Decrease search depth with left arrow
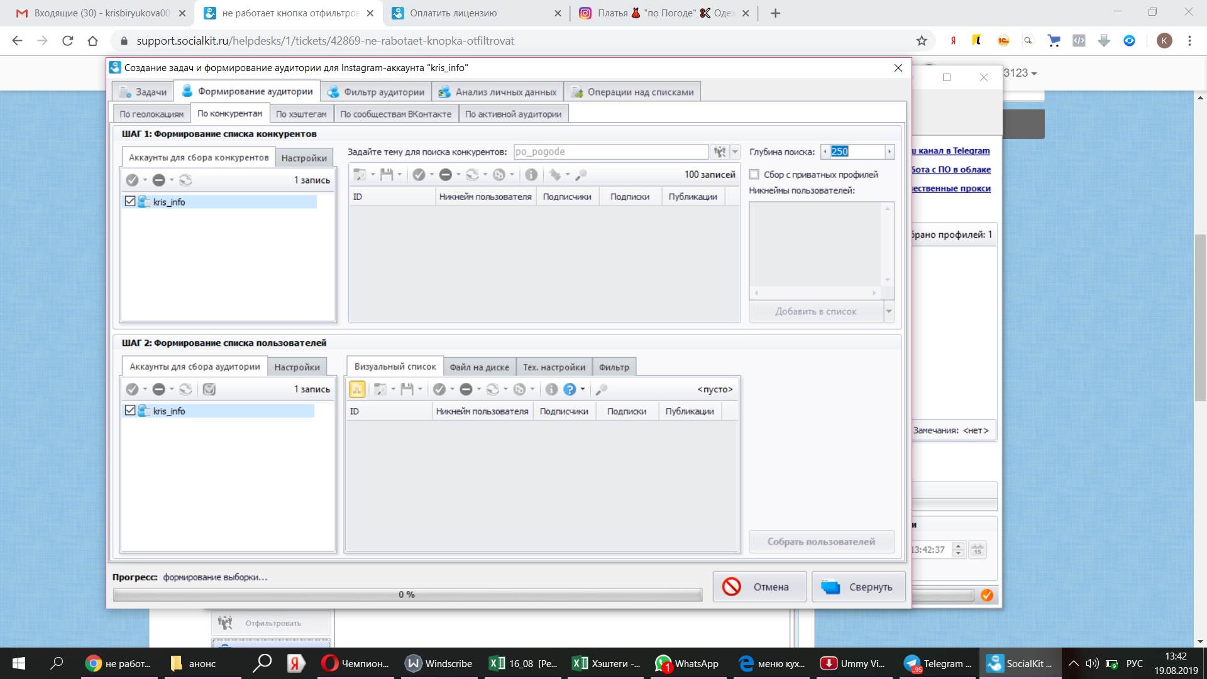 coord(825,152)
